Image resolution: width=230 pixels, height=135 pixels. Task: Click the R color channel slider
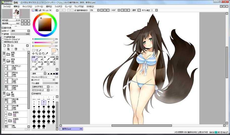pos(44,39)
